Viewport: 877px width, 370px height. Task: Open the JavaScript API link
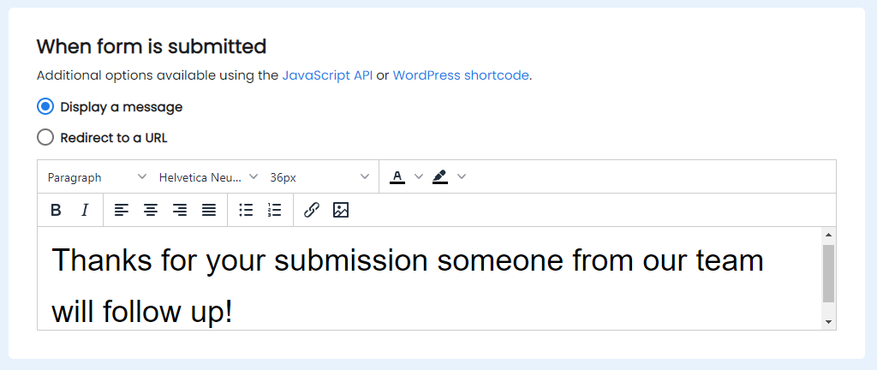327,75
